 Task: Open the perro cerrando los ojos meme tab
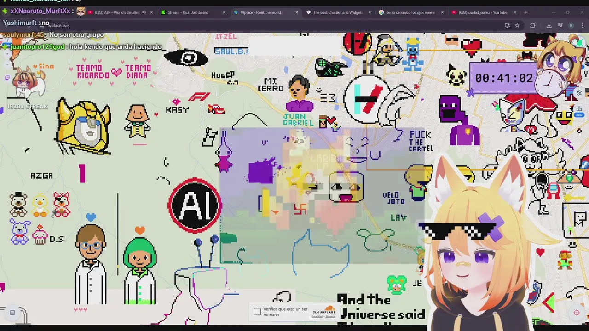[410, 12]
